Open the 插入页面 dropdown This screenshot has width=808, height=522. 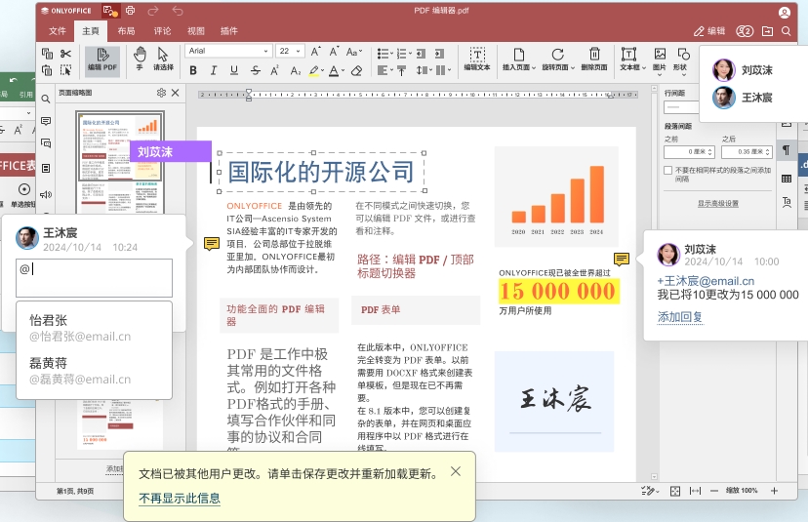[x=519, y=60]
